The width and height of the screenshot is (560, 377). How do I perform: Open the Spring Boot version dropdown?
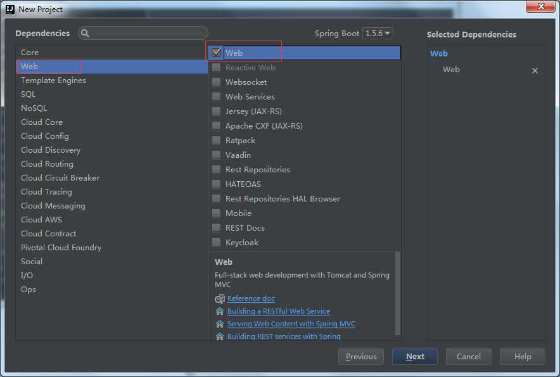pos(378,33)
